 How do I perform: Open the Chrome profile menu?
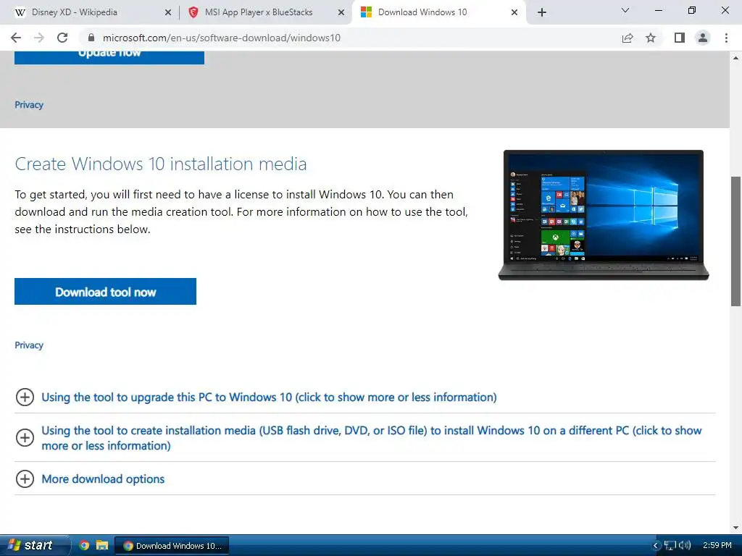[703, 38]
